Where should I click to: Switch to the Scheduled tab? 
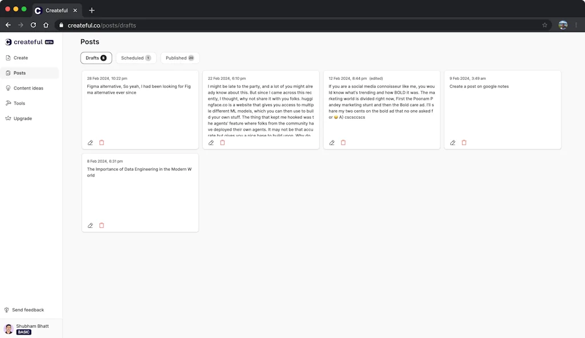tap(136, 58)
